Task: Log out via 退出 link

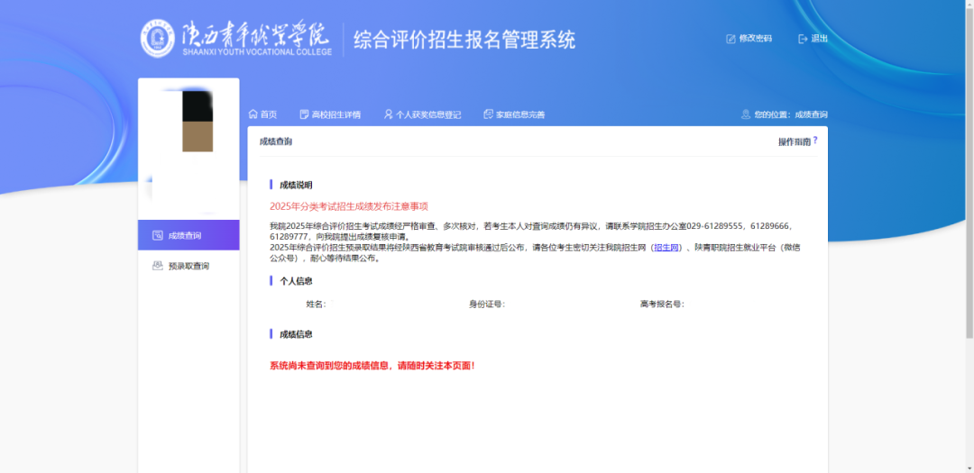Action: point(819,39)
